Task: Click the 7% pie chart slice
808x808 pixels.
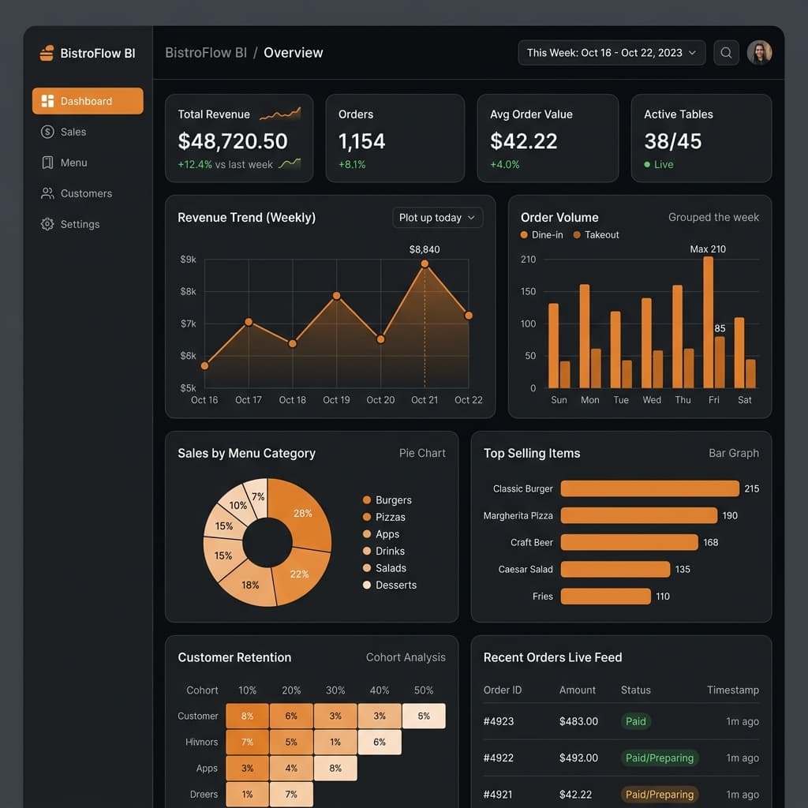Action: [x=258, y=496]
